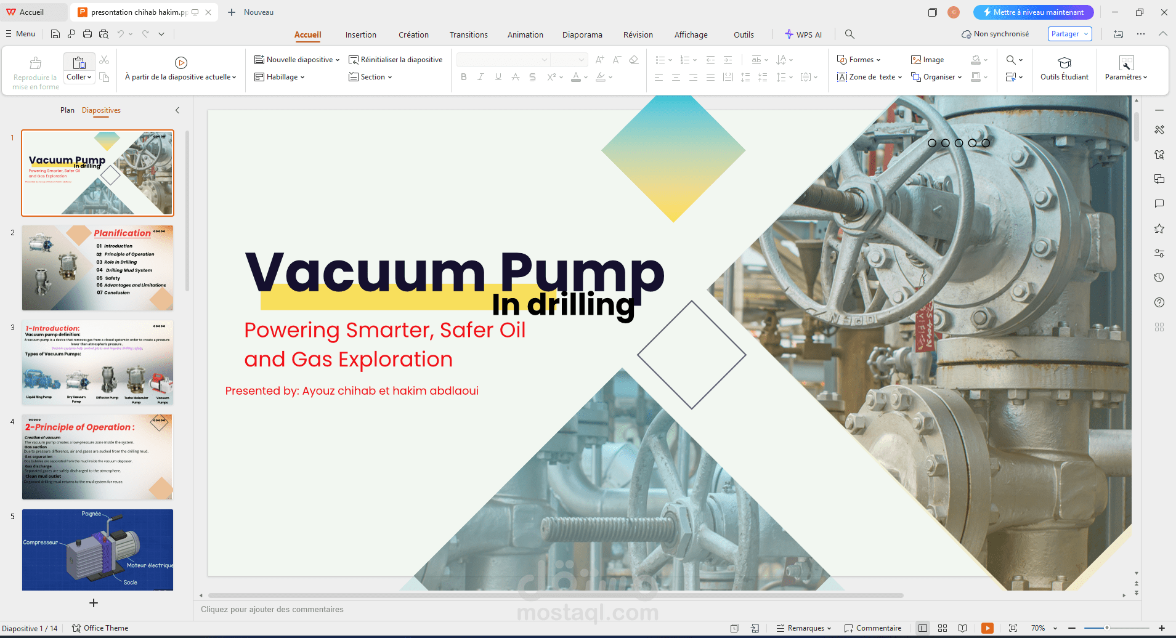Toggle bold formatting
The height and width of the screenshot is (638, 1176).
click(464, 77)
